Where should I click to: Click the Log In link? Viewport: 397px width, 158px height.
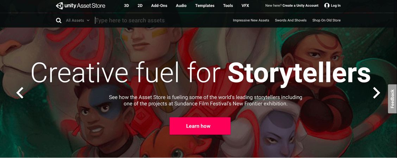click(x=336, y=6)
